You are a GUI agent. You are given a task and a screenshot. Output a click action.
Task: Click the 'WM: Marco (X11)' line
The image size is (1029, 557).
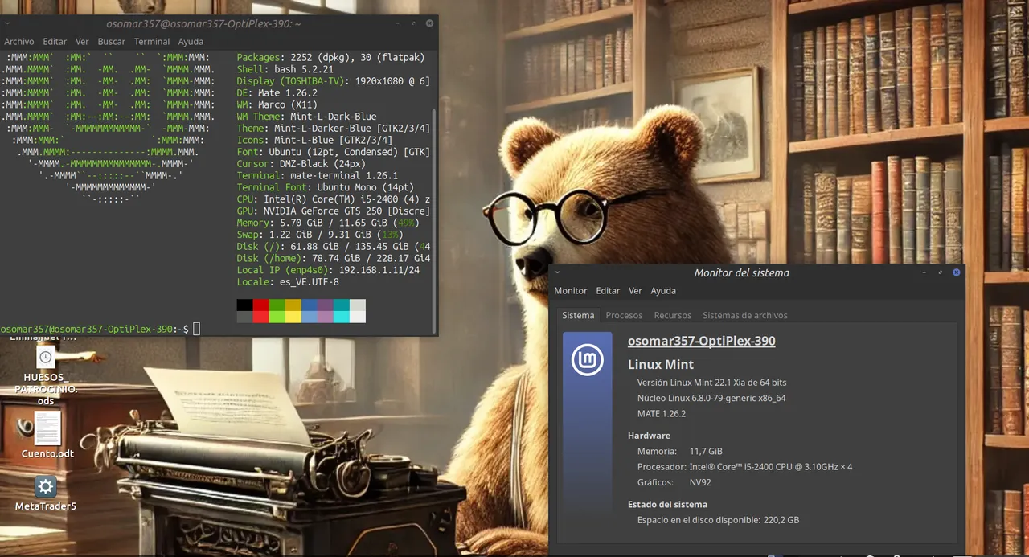tap(277, 104)
